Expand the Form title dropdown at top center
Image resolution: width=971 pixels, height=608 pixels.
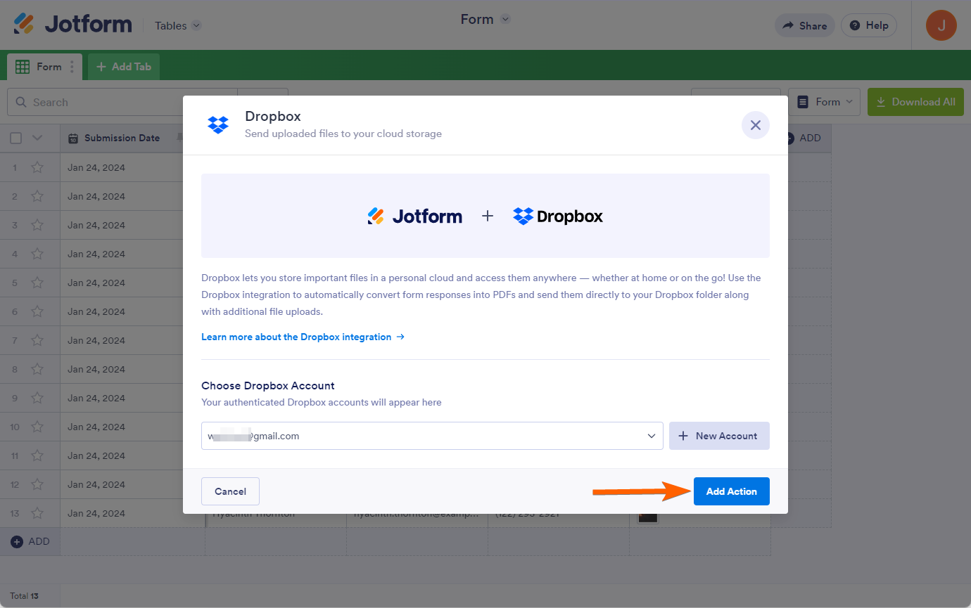485,19
